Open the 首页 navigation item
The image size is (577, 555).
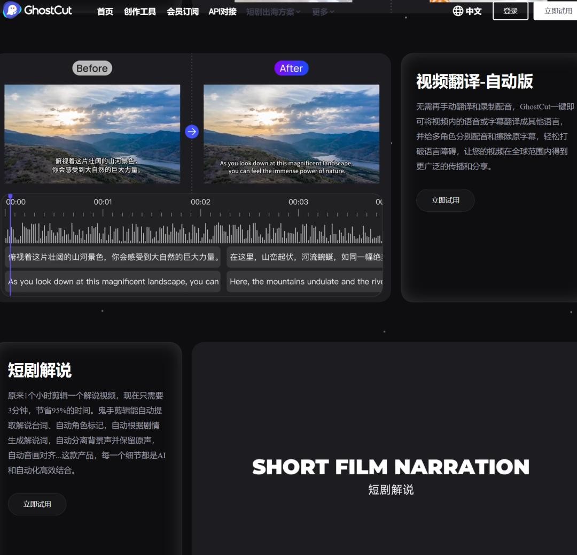pos(105,11)
